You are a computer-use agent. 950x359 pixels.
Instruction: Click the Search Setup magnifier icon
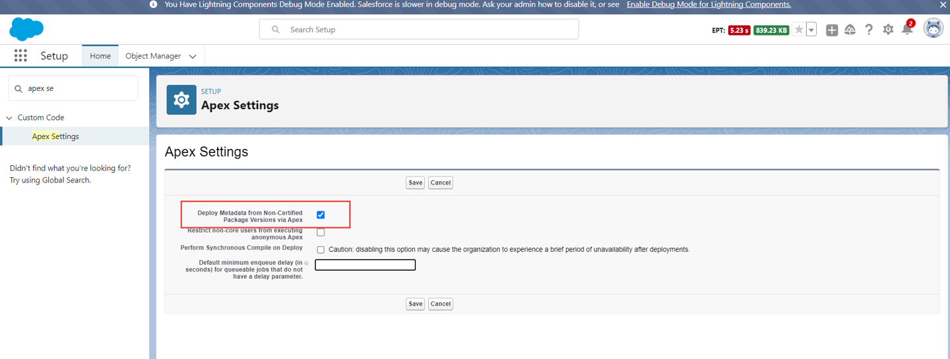[276, 30]
